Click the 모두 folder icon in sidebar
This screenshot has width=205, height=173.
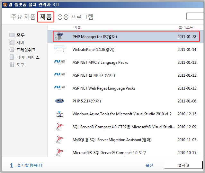tap(12, 35)
